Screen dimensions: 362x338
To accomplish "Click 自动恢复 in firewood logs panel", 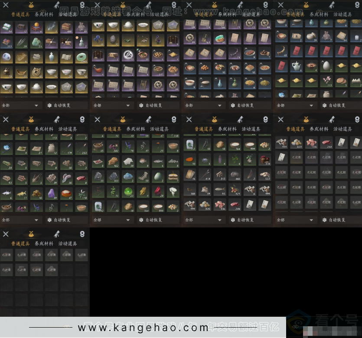I will [x=66, y=220].
